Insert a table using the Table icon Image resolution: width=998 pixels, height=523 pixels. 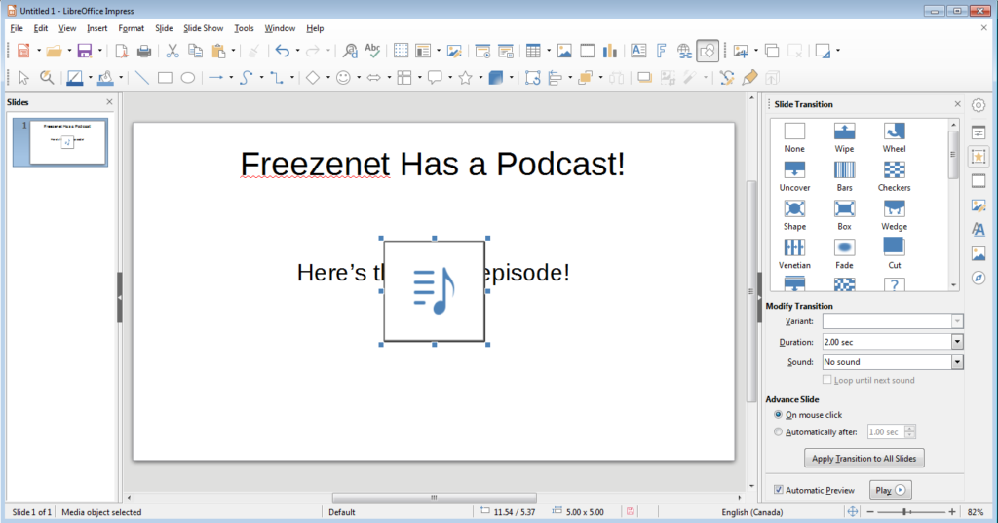tap(533, 51)
